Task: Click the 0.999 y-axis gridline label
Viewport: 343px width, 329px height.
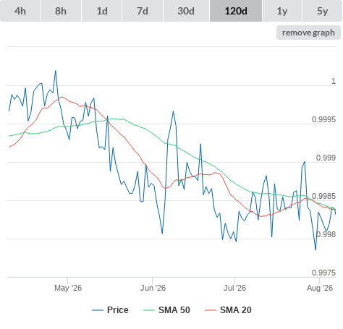Action: pyautogui.click(x=326, y=158)
